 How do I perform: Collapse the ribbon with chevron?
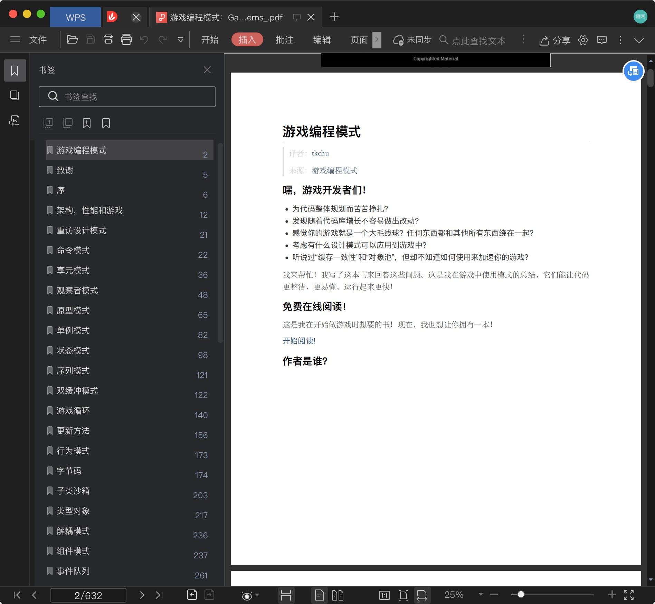point(639,40)
